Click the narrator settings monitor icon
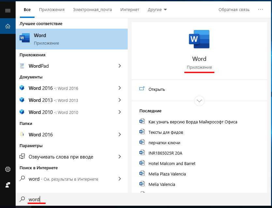Screen dimensions: 272x208 click(22, 157)
